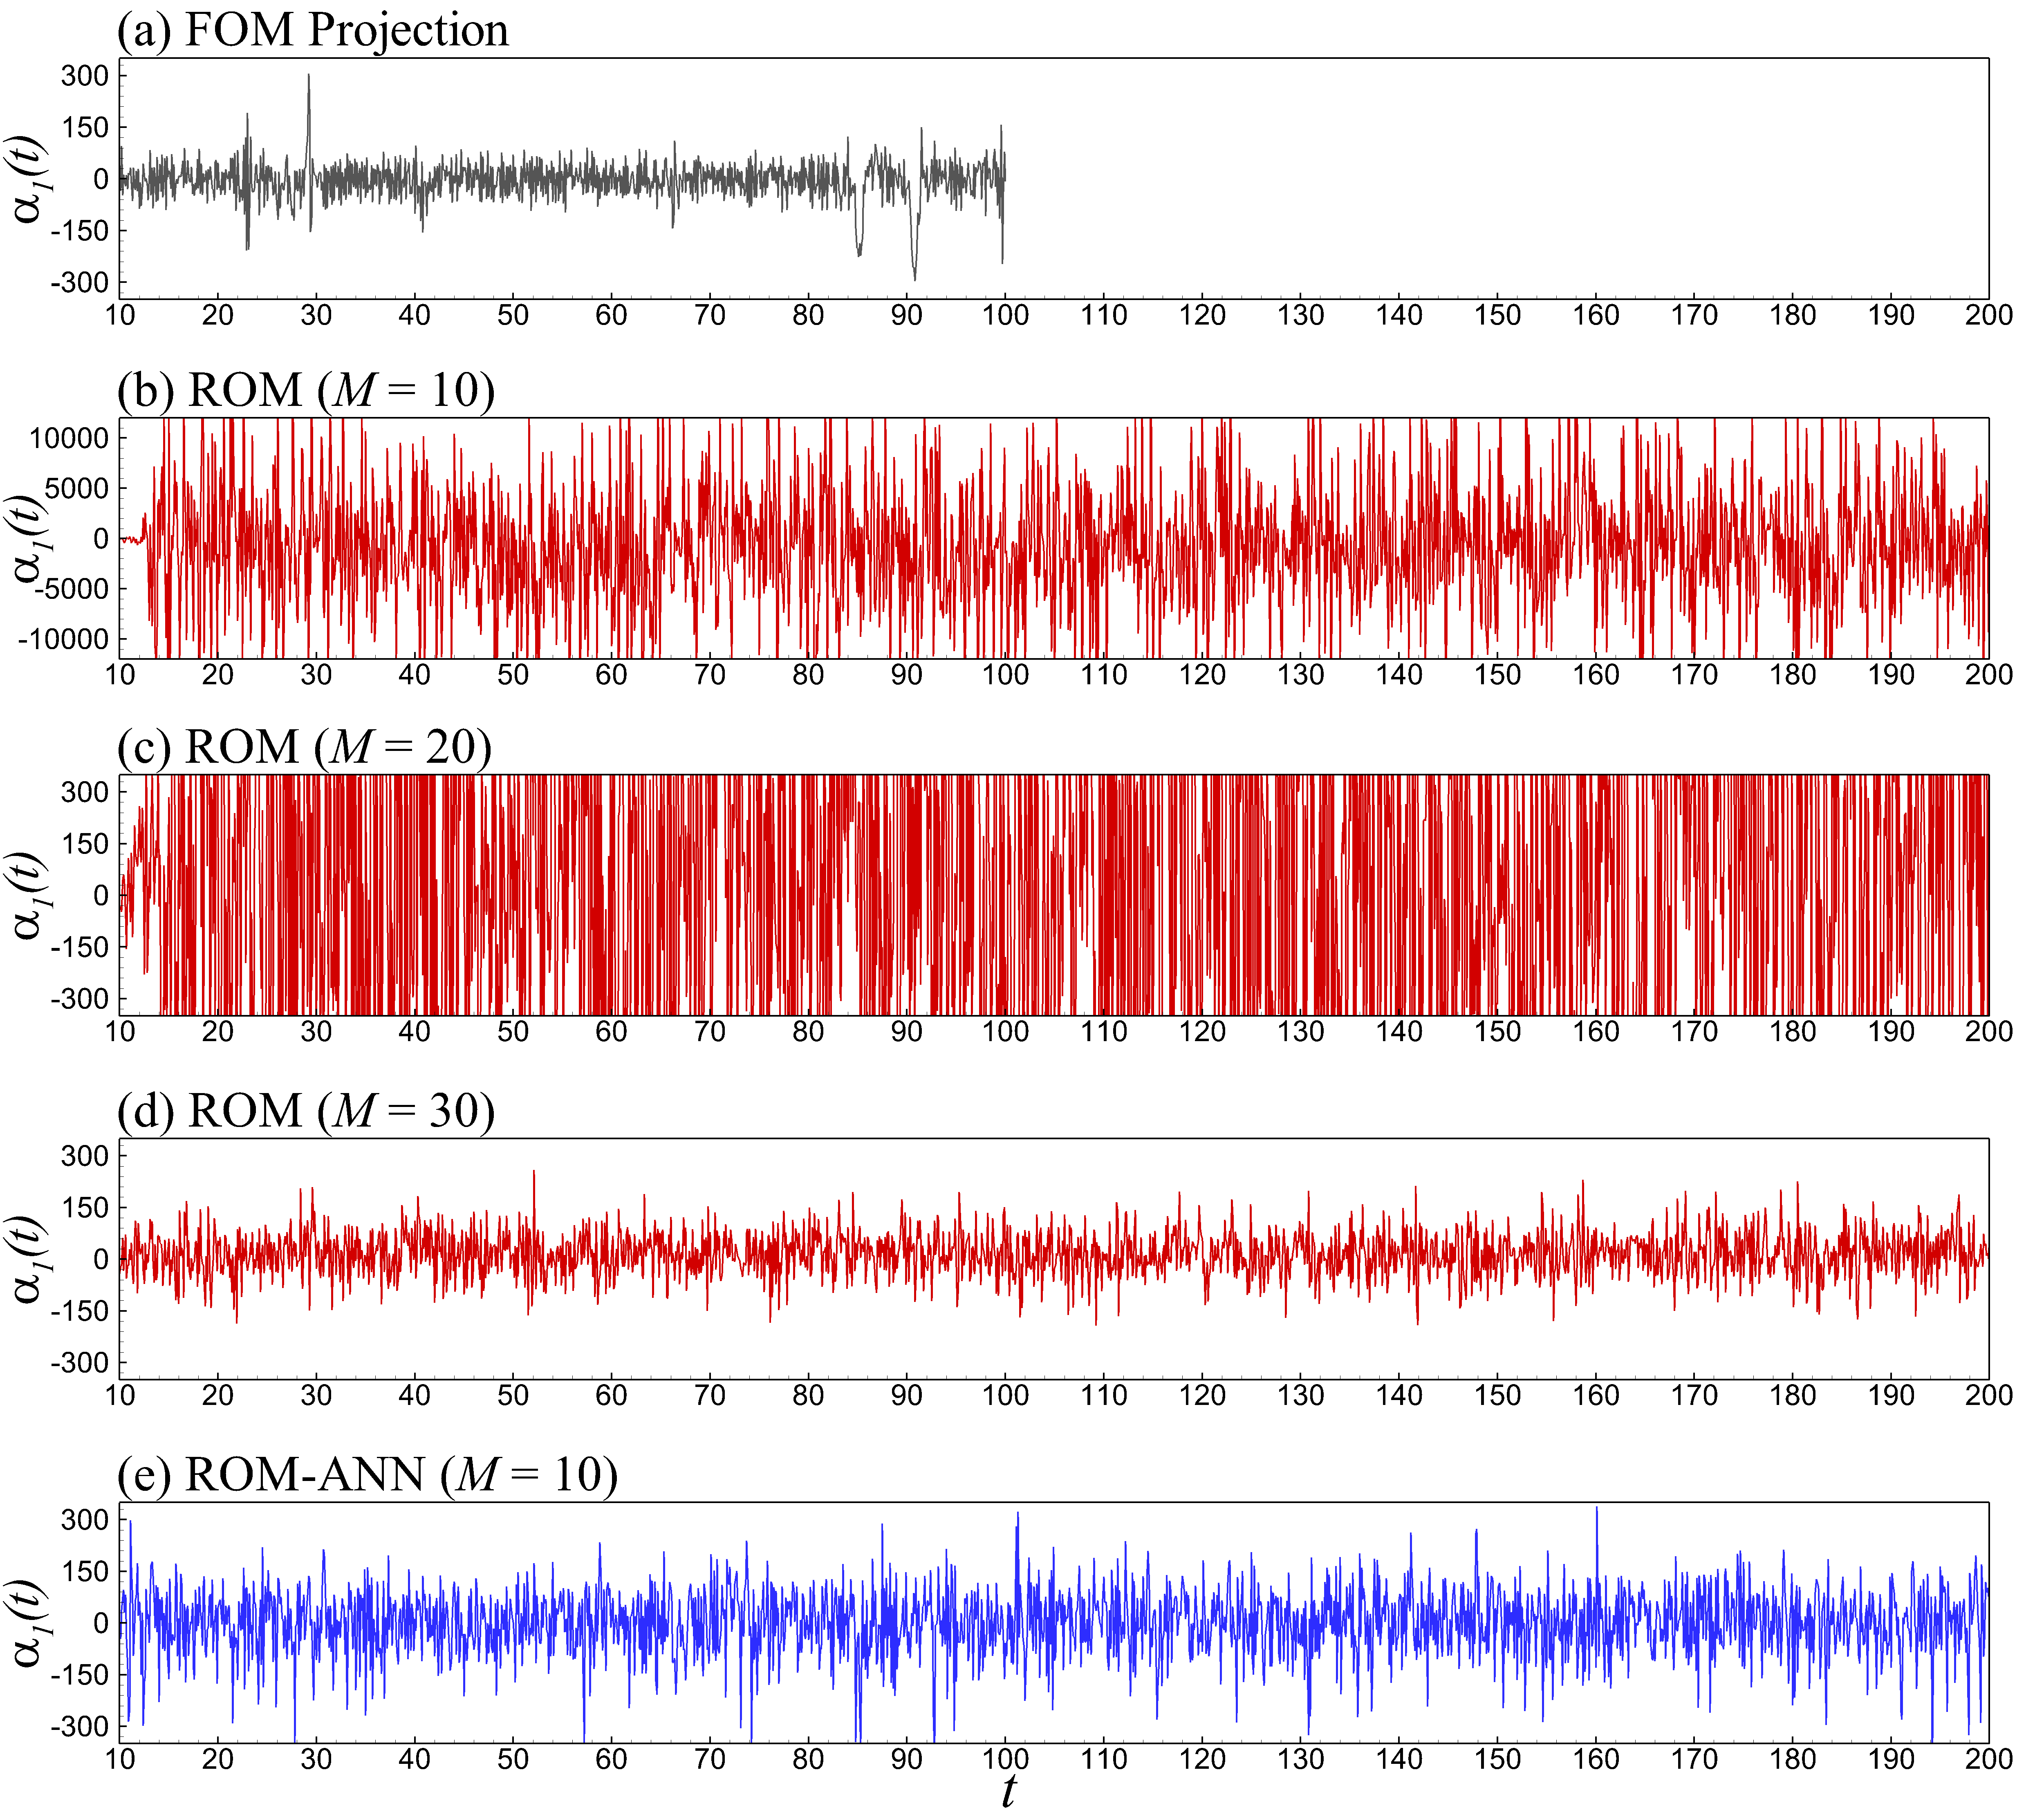2044x1808 pixels.
Task: Click the "110" x-tick label in panel (b)
Action: click(1103, 674)
